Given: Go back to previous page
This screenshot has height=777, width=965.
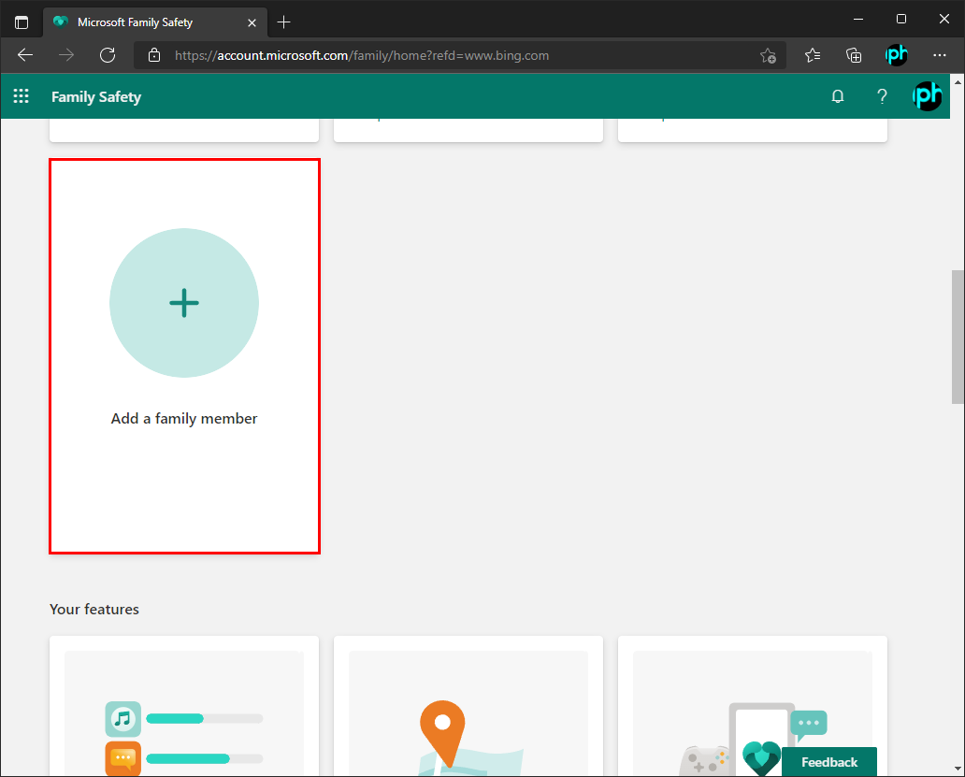Looking at the screenshot, I should (x=25, y=55).
